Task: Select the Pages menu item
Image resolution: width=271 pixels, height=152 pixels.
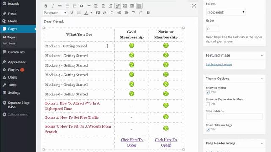Action: 18,29
